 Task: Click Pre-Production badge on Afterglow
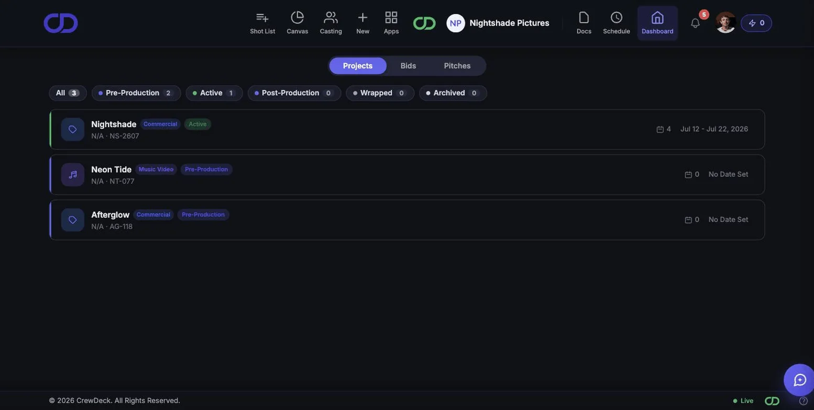tap(203, 215)
